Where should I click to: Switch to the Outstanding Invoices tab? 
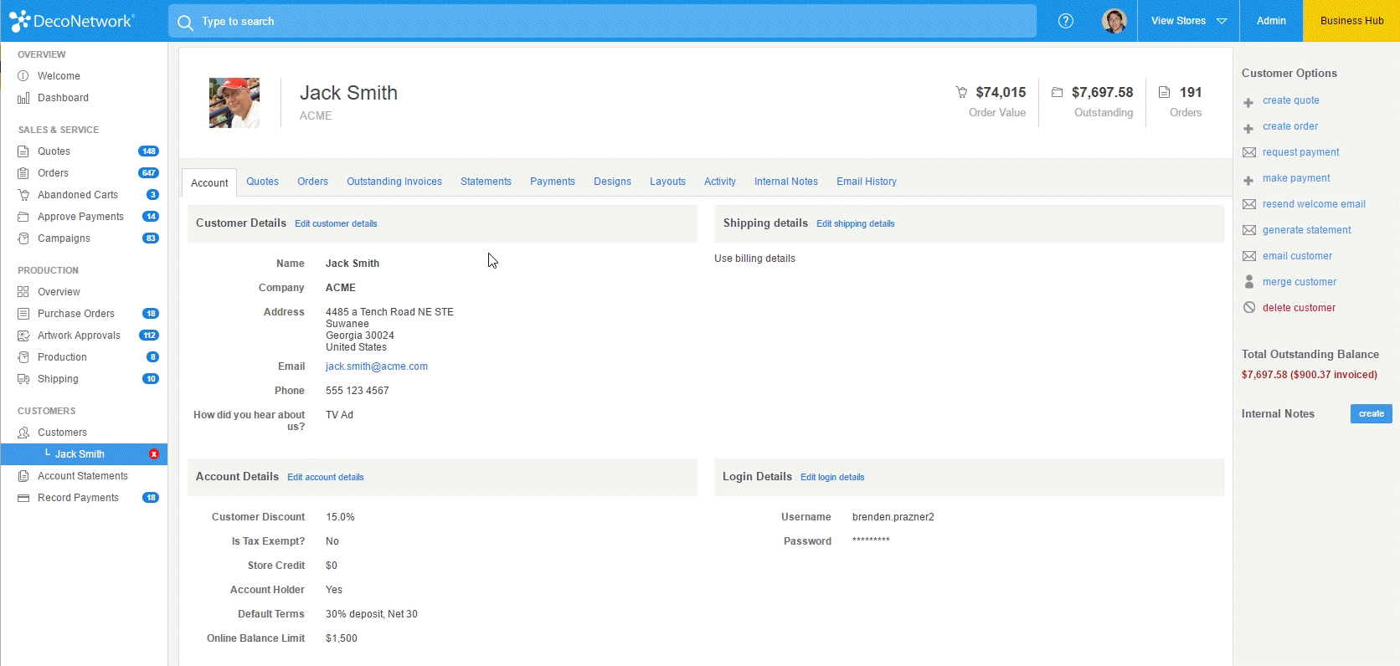[394, 182]
